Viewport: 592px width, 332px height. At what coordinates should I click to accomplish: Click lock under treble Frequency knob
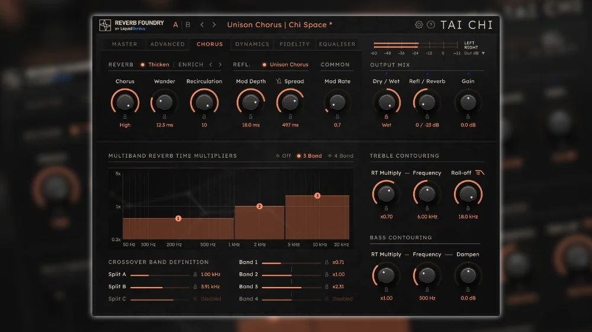tap(427, 208)
